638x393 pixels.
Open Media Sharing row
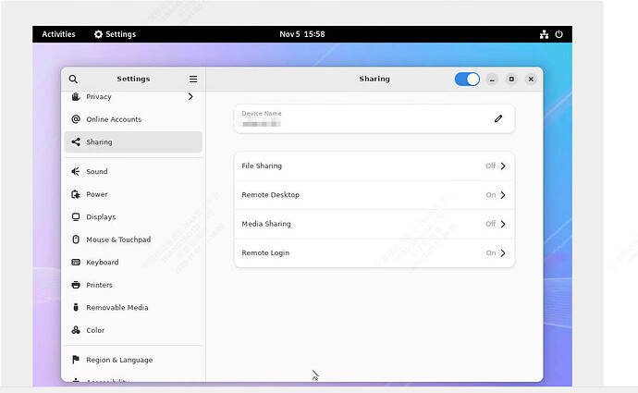coord(374,224)
